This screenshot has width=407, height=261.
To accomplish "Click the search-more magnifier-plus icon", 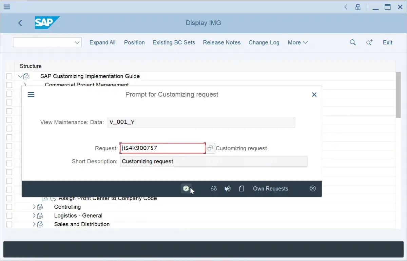I will click(369, 42).
